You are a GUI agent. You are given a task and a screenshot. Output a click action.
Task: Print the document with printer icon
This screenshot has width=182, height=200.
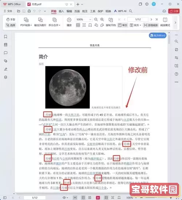pos(29,11)
